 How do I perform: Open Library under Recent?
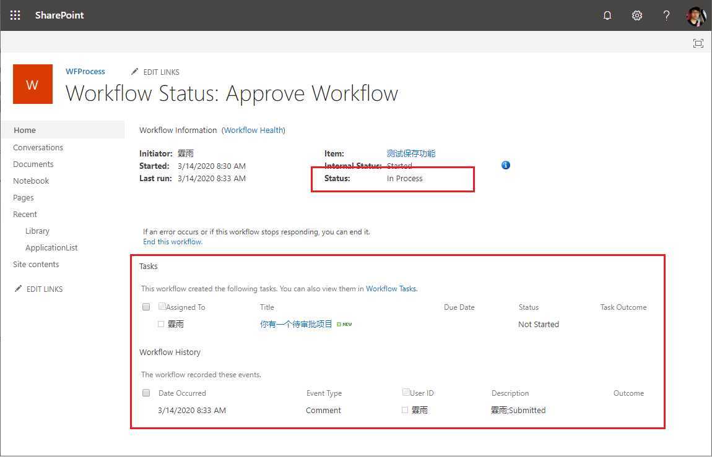click(x=37, y=231)
